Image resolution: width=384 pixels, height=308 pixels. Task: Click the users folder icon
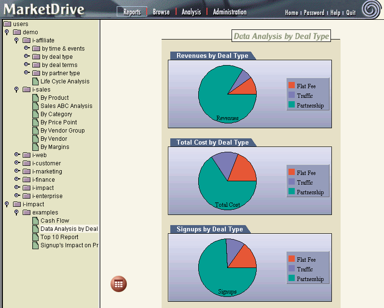click(7, 24)
